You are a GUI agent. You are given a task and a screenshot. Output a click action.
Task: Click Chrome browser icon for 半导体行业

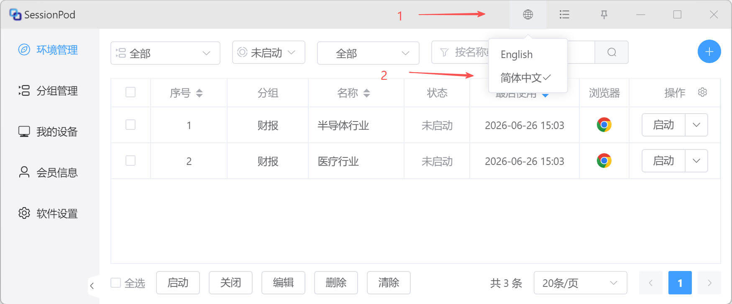pyautogui.click(x=604, y=125)
